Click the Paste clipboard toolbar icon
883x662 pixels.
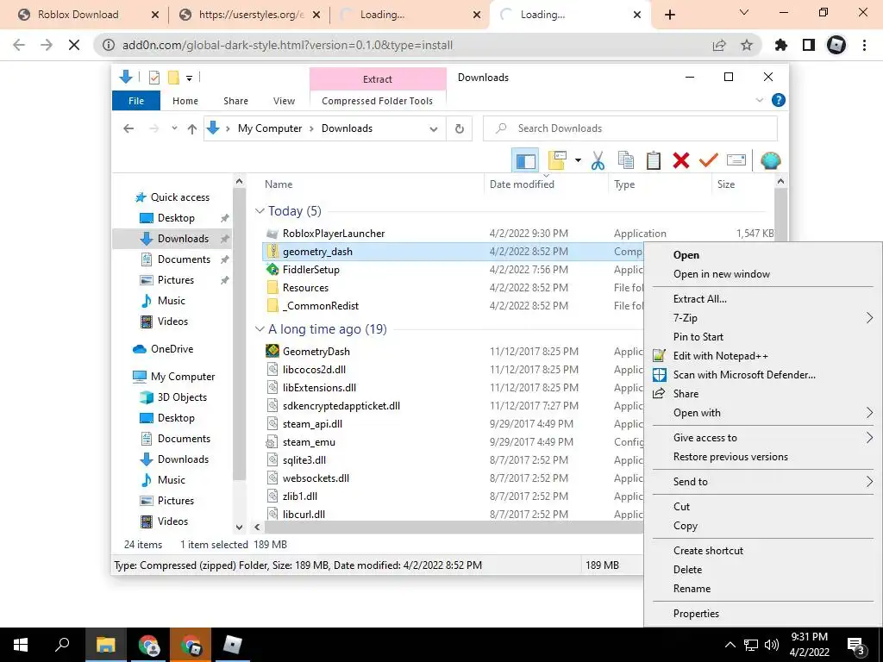(654, 160)
